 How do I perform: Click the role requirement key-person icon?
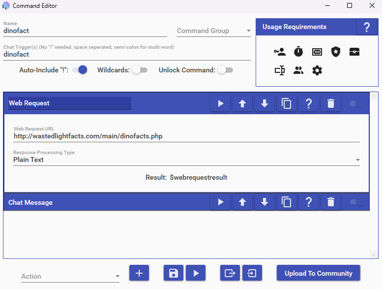tap(280, 52)
